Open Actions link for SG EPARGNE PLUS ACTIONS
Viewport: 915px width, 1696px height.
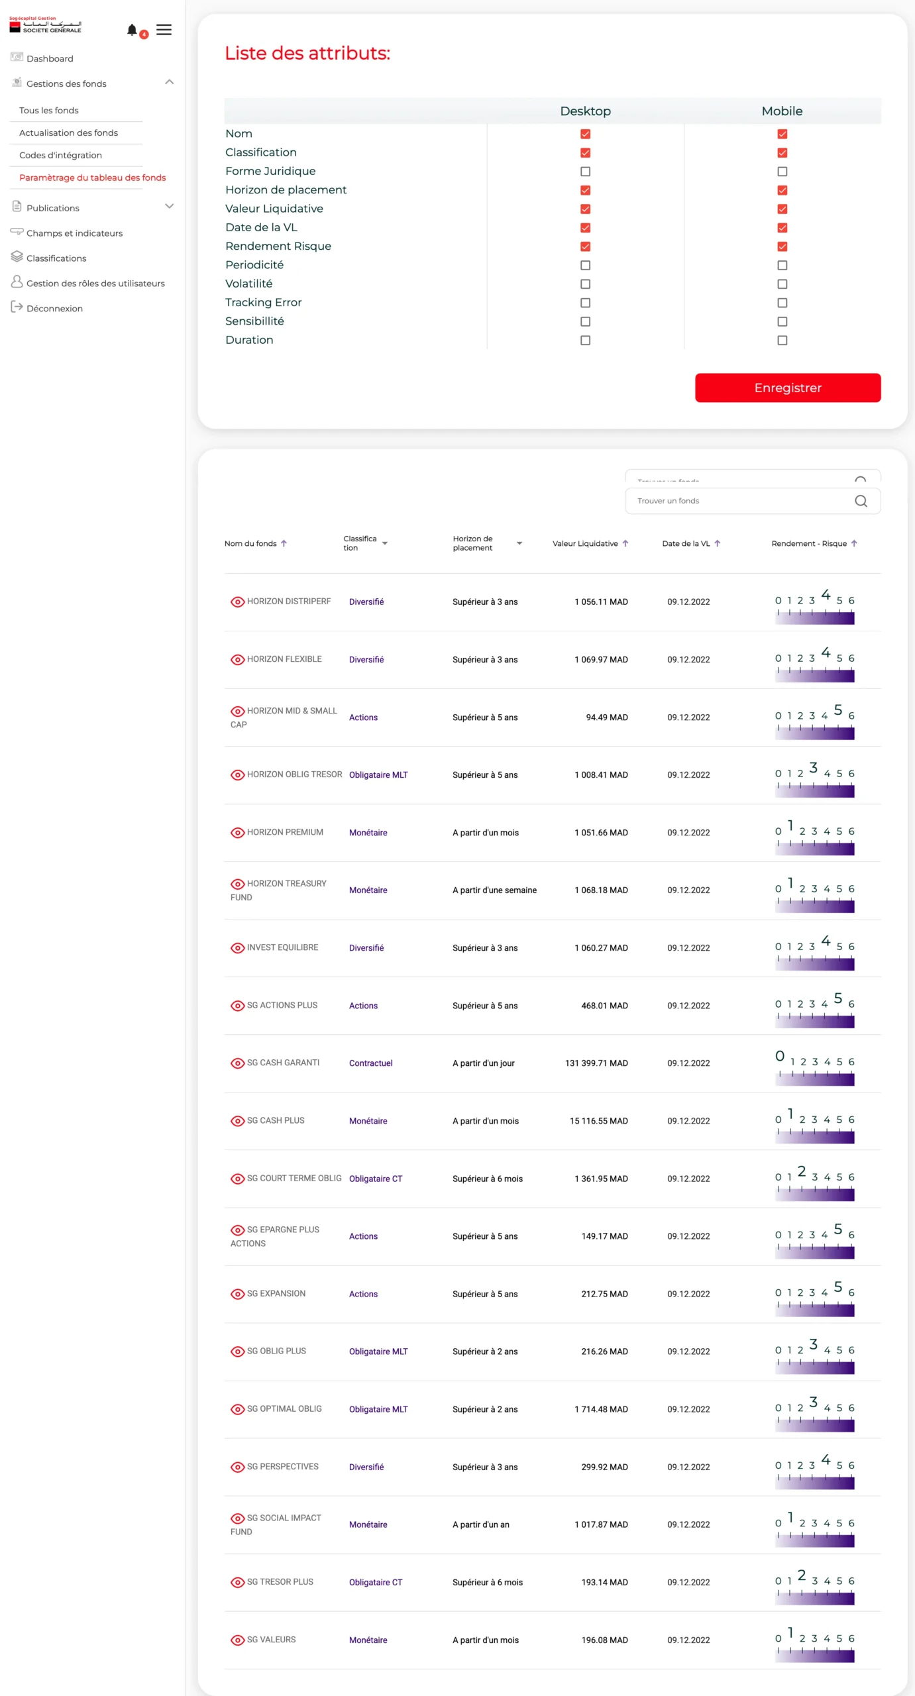363,1236
